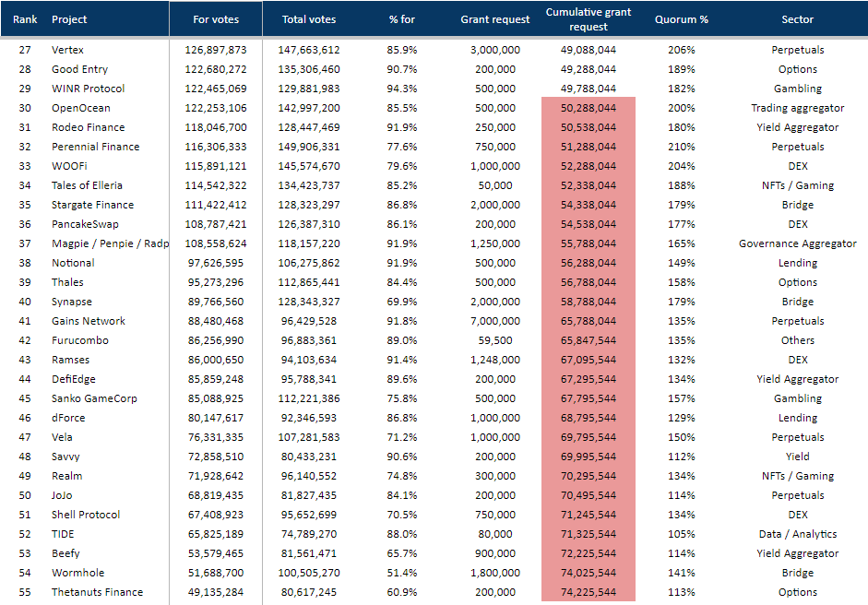Click the 210% quorum cell
Image resolution: width=868 pixels, height=605 pixels.
682,147
